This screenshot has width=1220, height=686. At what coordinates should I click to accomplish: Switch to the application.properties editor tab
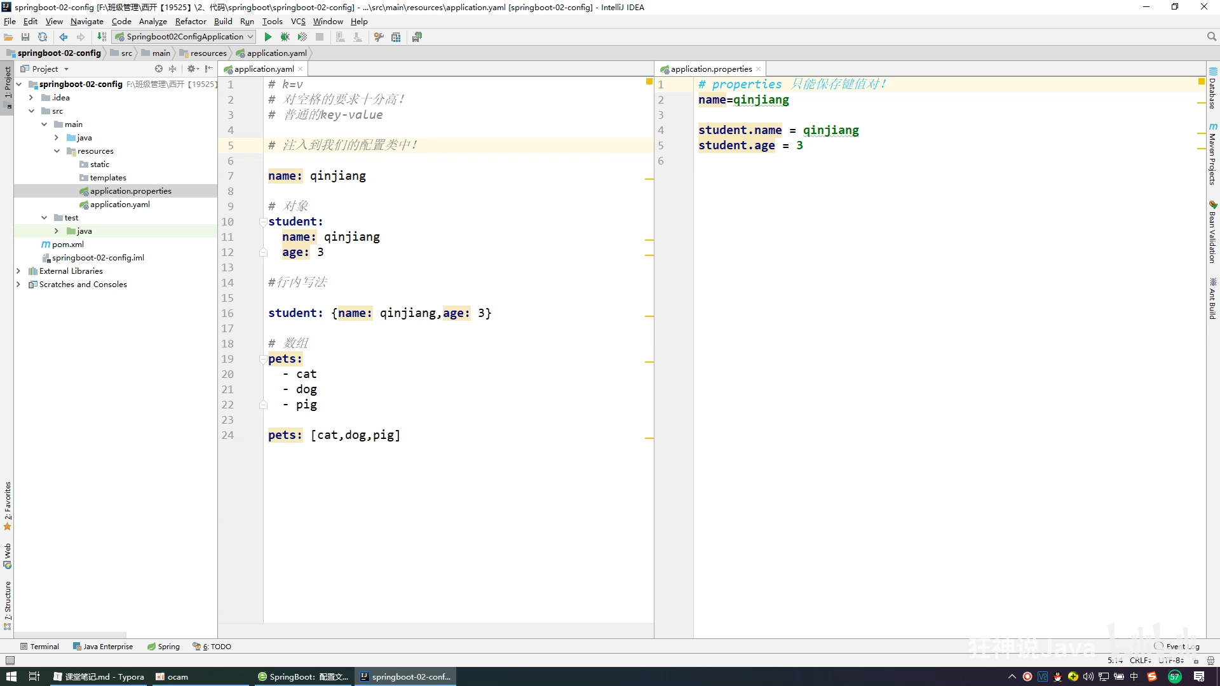click(x=710, y=69)
